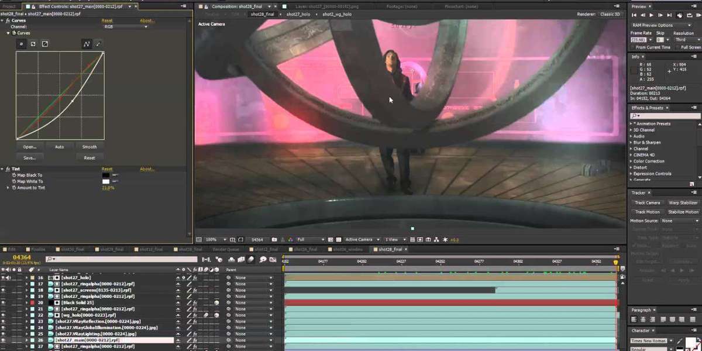Open the shot30_final timeline tab
The image size is (702, 351).
74,249
